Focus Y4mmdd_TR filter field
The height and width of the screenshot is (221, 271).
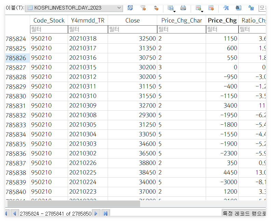(x=88, y=29)
